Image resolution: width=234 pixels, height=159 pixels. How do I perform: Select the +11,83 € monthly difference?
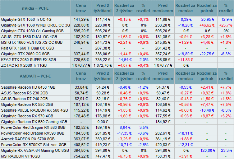(x=185, y=60)
